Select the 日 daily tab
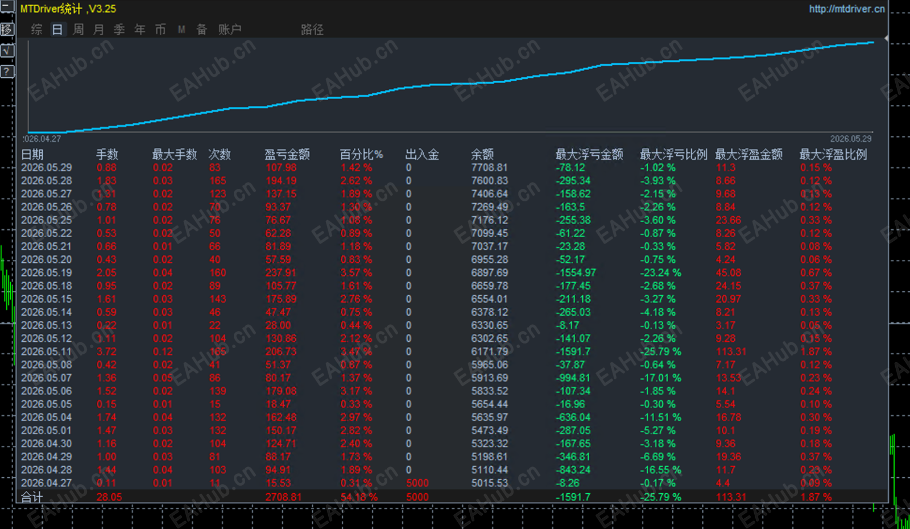The width and height of the screenshot is (910, 529). (x=57, y=30)
